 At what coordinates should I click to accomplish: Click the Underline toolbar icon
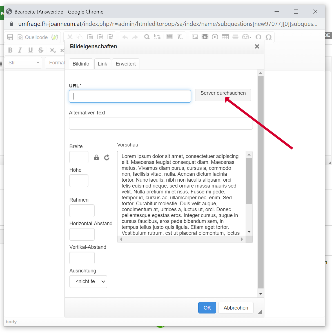pyautogui.click(x=30, y=50)
